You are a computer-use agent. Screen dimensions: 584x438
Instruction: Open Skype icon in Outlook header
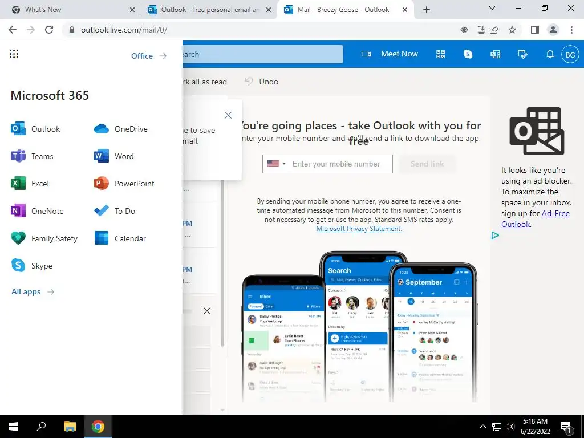(x=468, y=54)
